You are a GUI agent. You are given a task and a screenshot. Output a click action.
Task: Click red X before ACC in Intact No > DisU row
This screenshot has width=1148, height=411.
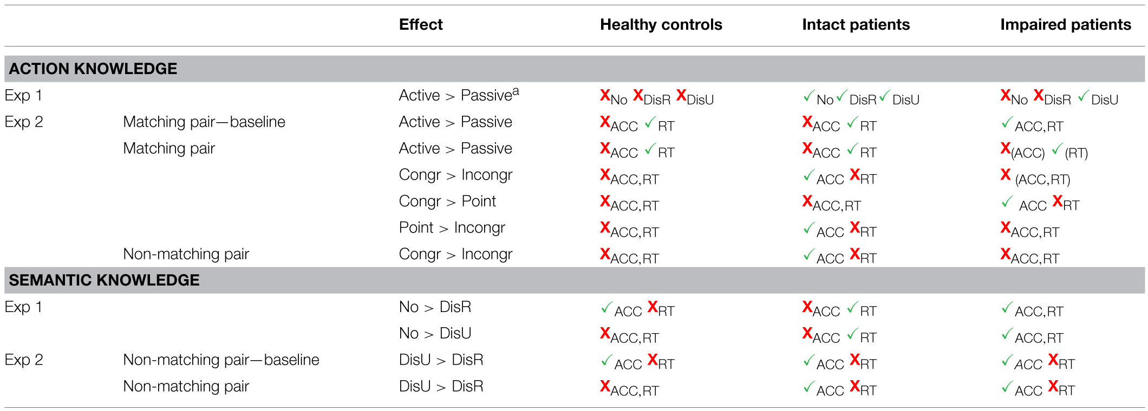(x=807, y=333)
